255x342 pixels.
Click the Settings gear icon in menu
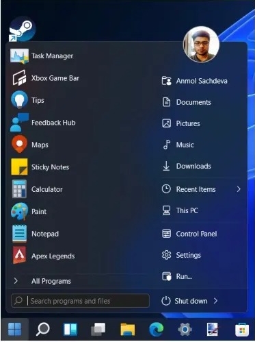click(166, 255)
